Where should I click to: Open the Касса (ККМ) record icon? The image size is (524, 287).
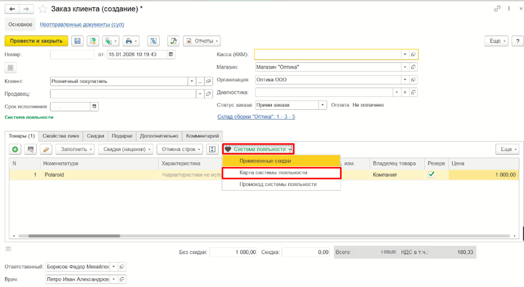pyautogui.click(x=414, y=54)
